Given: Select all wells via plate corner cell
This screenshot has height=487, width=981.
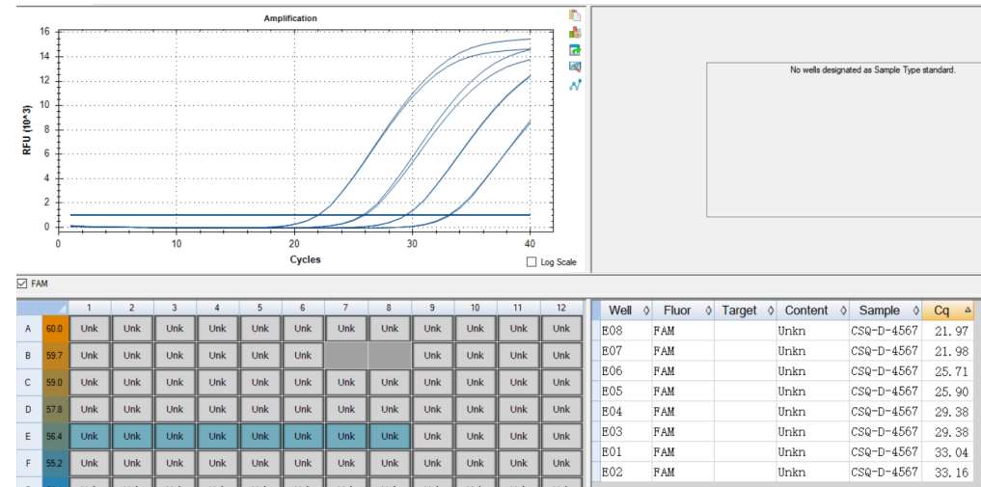Looking at the screenshot, I should point(42,308).
